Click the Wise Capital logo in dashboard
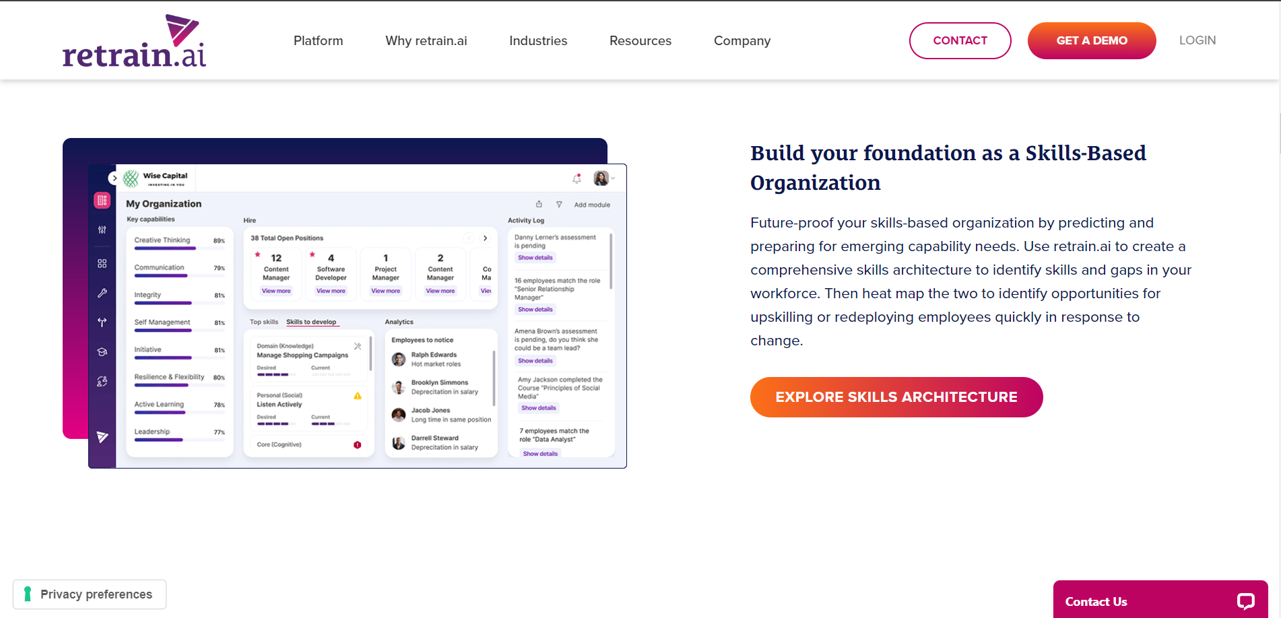 pyautogui.click(x=156, y=178)
